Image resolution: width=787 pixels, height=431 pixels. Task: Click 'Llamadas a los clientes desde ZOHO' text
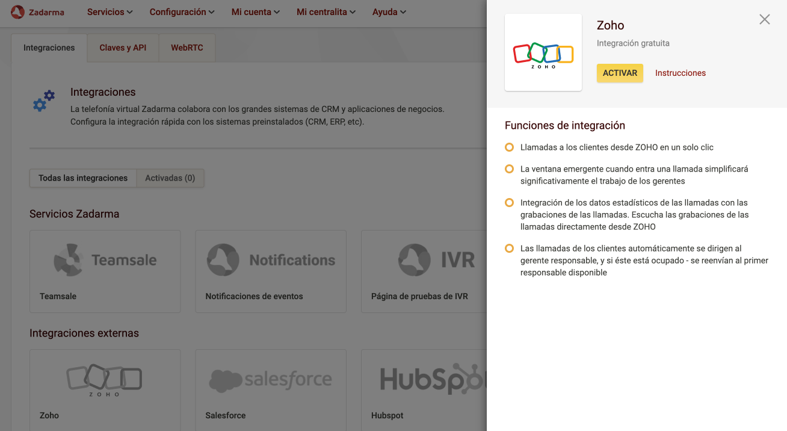click(617, 147)
